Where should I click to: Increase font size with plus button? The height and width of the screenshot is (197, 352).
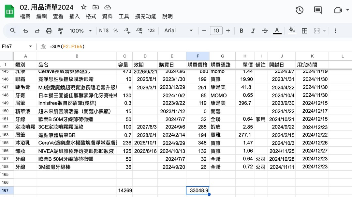tap(228, 31)
